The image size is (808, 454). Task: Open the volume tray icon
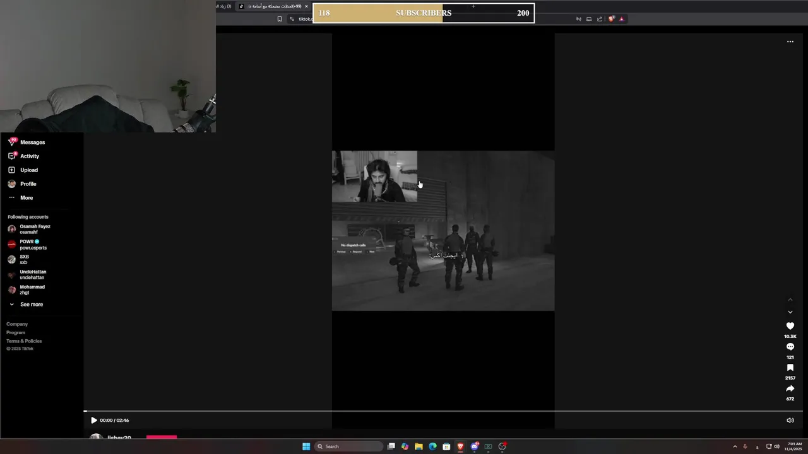point(776,446)
